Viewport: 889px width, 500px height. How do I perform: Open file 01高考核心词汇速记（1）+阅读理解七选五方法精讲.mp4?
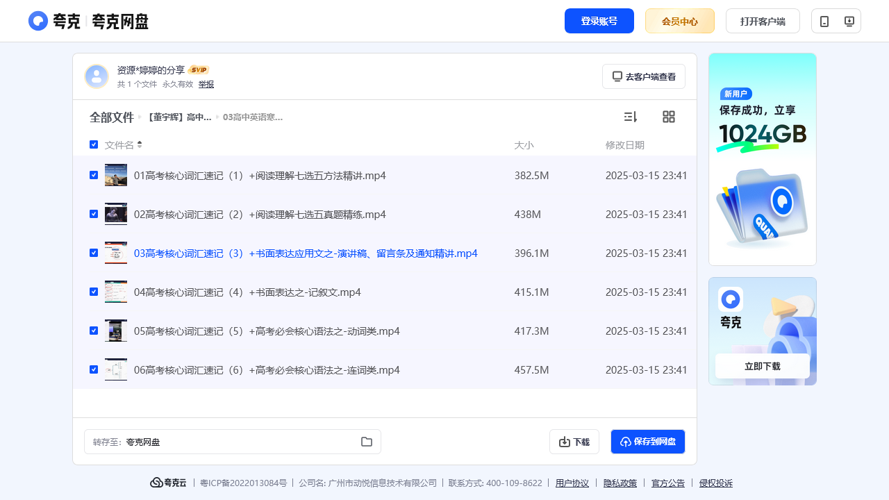tap(260, 175)
